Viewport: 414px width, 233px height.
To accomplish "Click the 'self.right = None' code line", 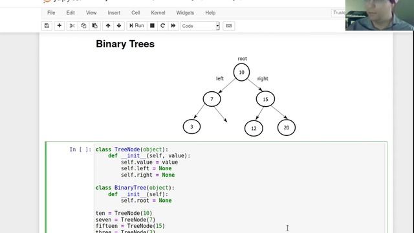I will (x=148, y=175).
